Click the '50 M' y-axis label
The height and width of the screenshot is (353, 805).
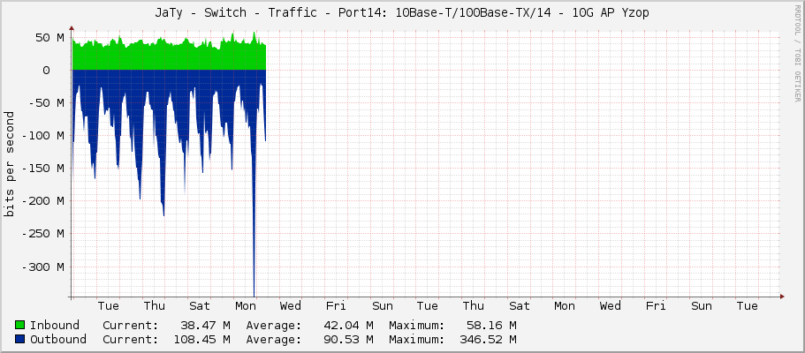point(49,37)
